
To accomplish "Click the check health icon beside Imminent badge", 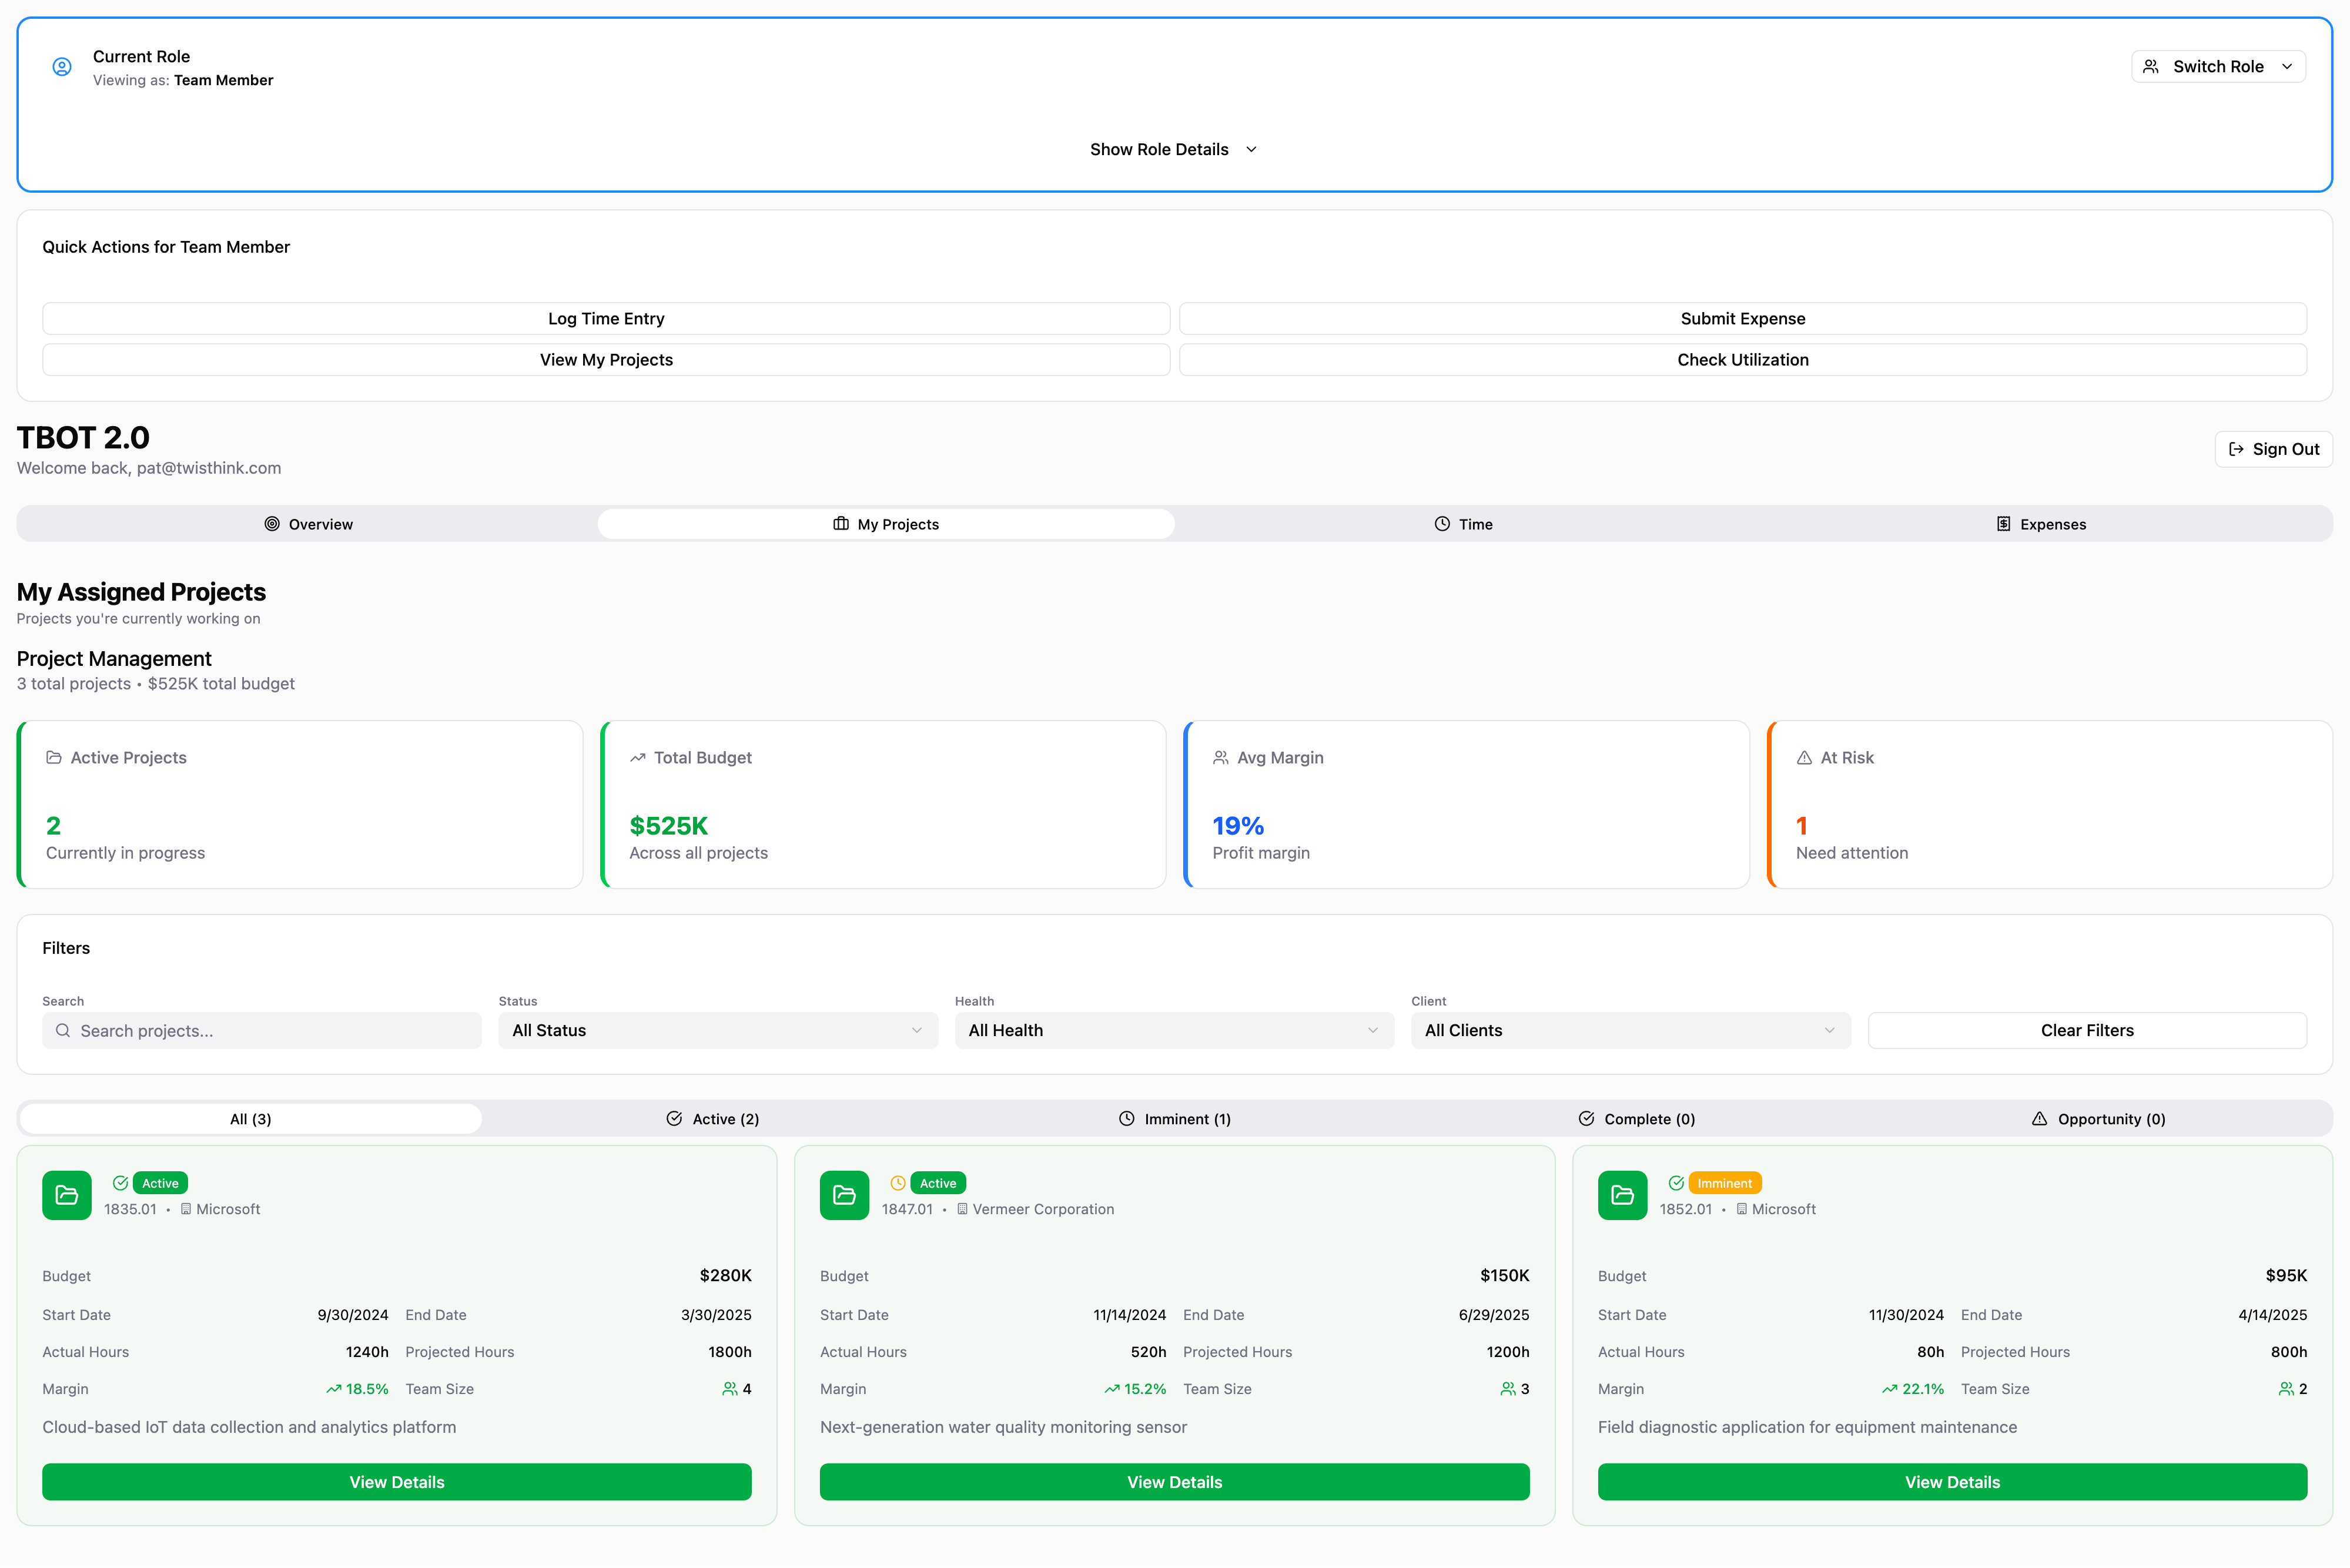I will 1676,1183.
